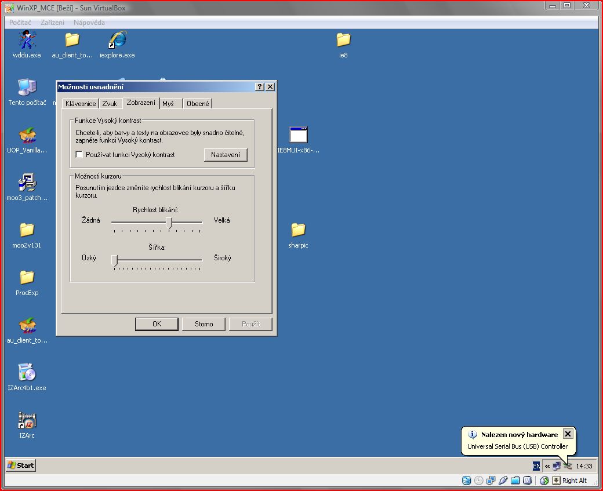The image size is (603, 491).
Task: Close the Nalezen nový hardware balloon
Action: (x=568, y=434)
